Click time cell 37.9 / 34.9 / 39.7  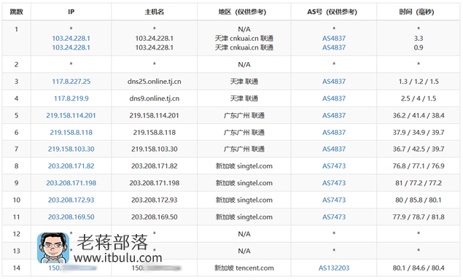(x=419, y=132)
